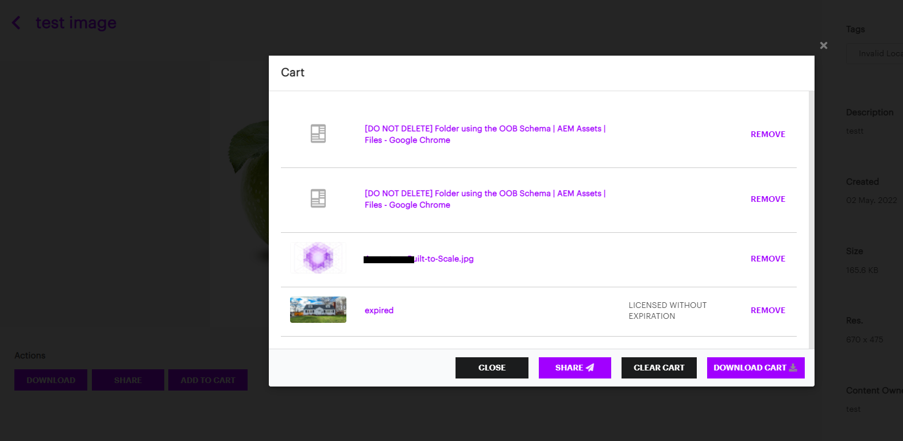
Task: Remove the first cart item
Action: pos(767,134)
